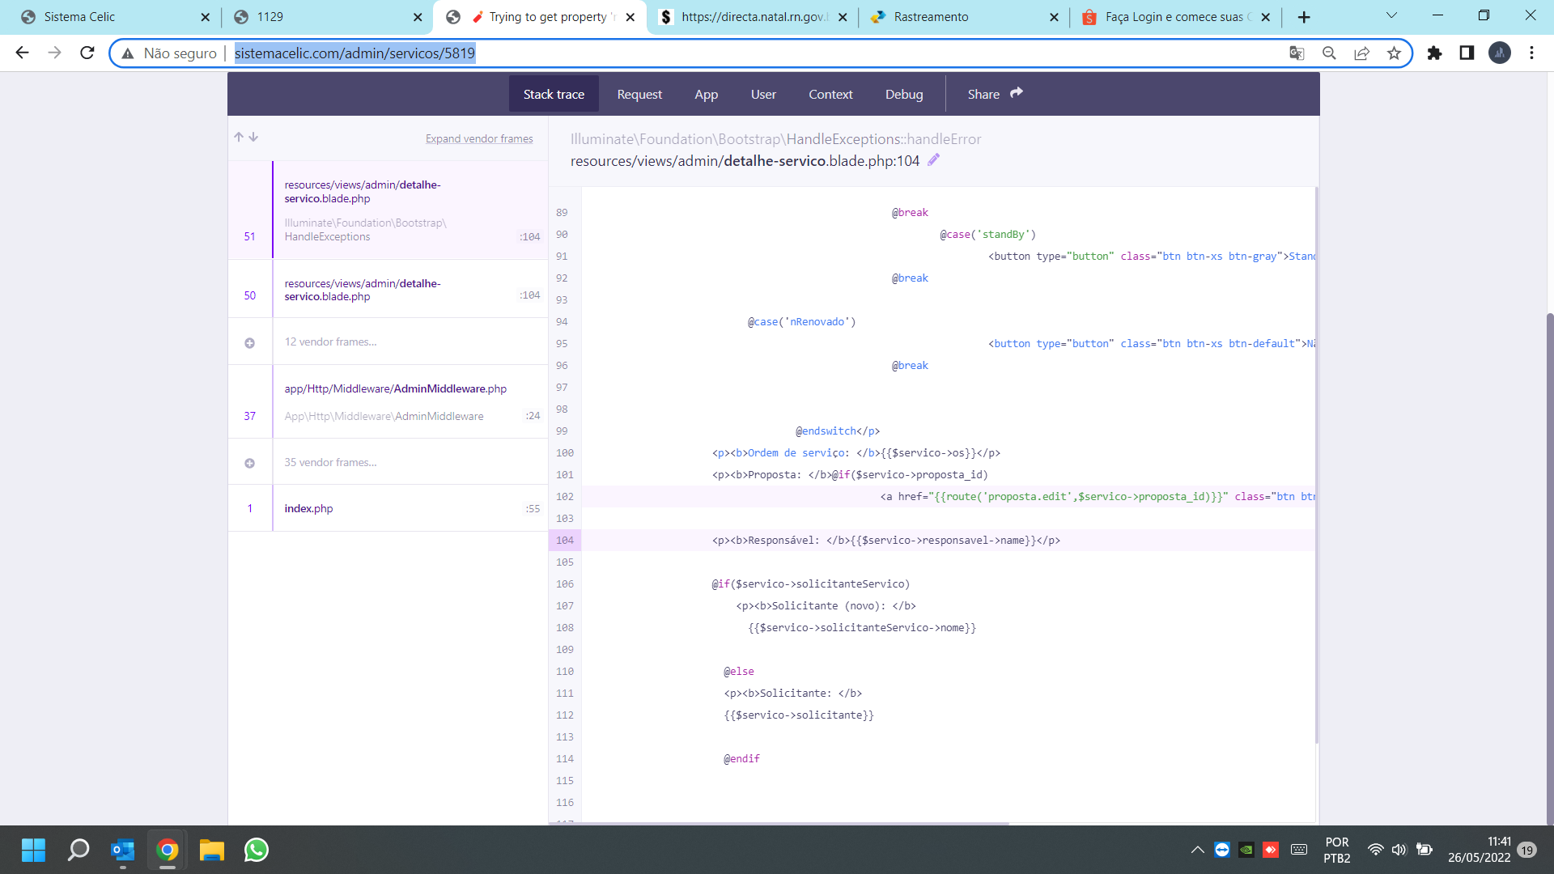
Task: Open the browser tab search chevron
Action: pos(1391,16)
